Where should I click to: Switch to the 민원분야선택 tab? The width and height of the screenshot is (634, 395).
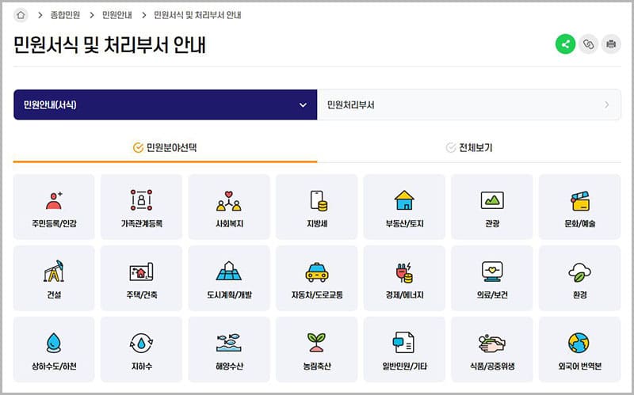pyautogui.click(x=165, y=147)
